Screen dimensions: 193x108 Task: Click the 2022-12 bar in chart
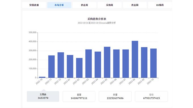(61, 65)
